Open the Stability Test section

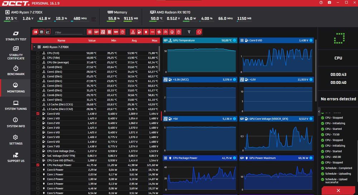coord(16,36)
